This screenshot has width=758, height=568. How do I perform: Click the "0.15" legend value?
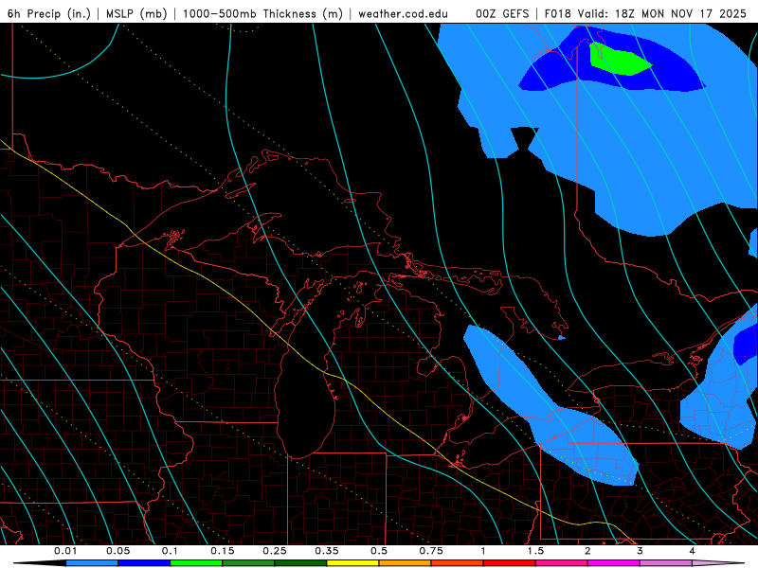pos(223,551)
